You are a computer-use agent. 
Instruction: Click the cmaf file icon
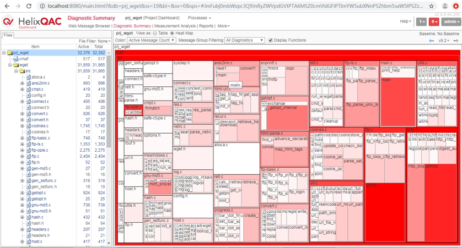pos(15,59)
